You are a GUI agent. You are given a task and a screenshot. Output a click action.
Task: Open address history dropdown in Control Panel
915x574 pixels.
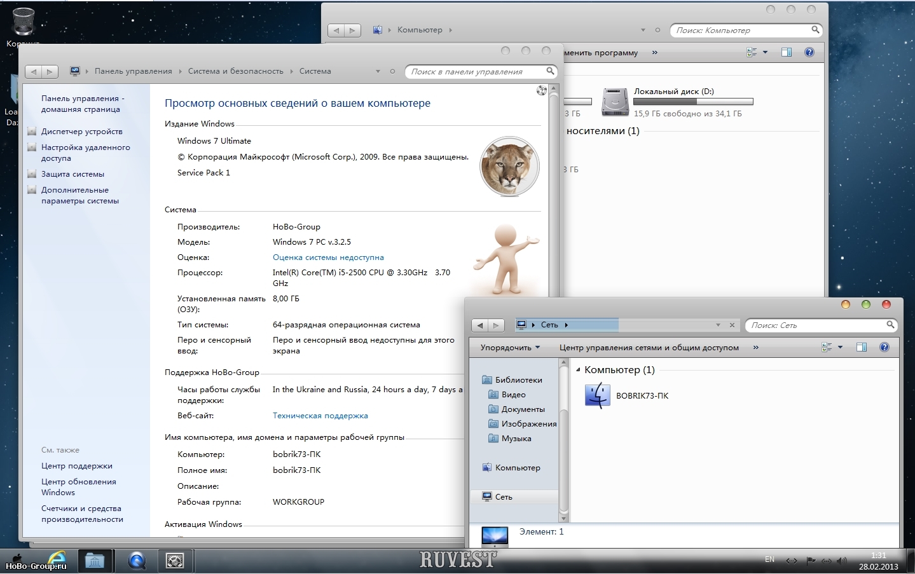point(378,71)
